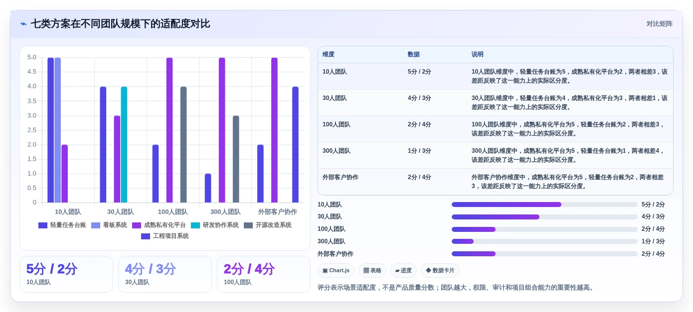The image size is (693, 312).
Task: Click the 30人团队 progress bar
Action: click(544, 217)
